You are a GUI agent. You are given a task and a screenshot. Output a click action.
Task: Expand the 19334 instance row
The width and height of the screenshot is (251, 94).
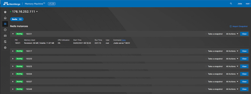point(13,74)
